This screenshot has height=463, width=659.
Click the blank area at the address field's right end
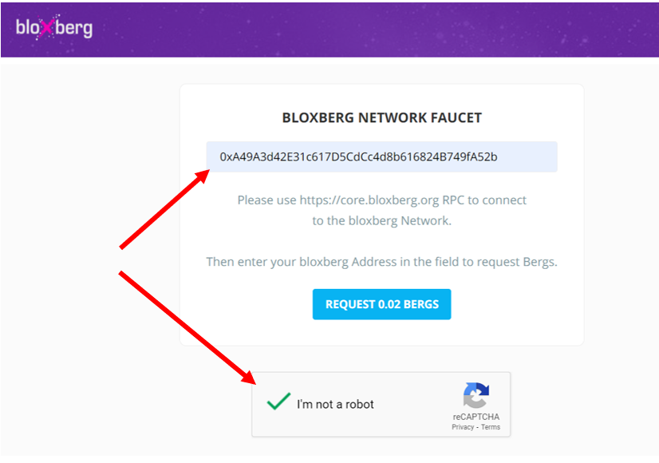[x=527, y=156]
